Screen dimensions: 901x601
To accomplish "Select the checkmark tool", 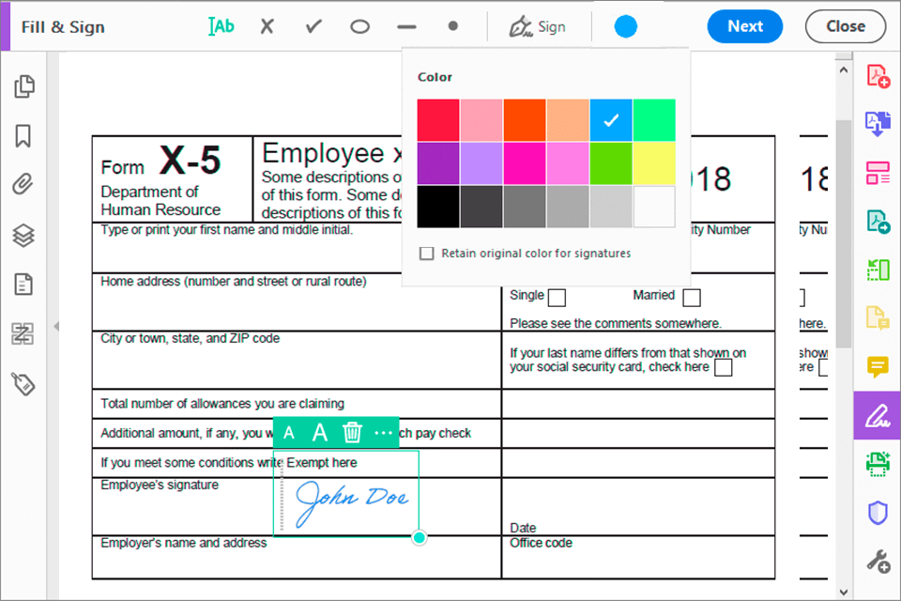I will [x=313, y=26].
